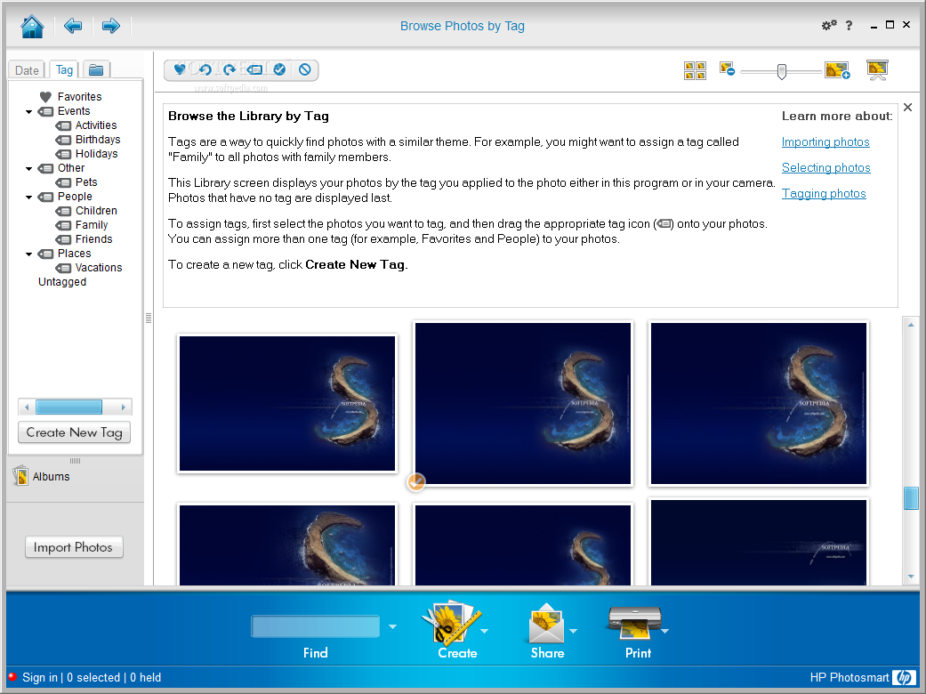The image size is (926, 694).
Task: Click scroll up arrow of photo list
Action: (x=911, y=325)
